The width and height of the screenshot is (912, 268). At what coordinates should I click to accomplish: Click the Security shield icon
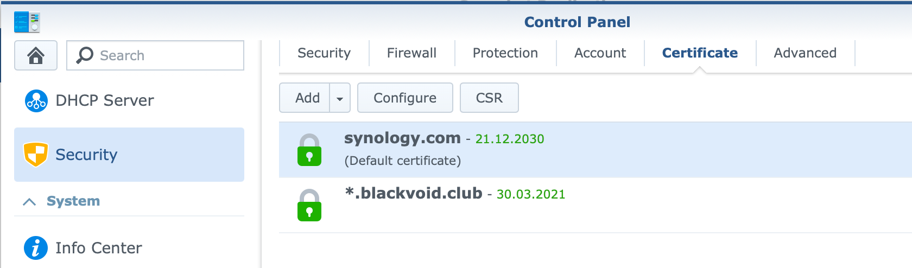click(x=36, y=155)
